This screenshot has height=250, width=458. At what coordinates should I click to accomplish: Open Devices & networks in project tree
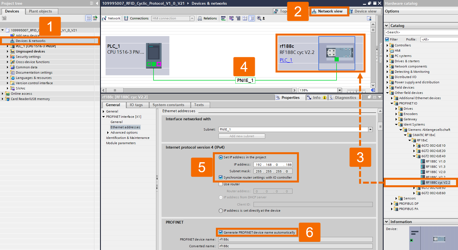(x=31, y=41)
